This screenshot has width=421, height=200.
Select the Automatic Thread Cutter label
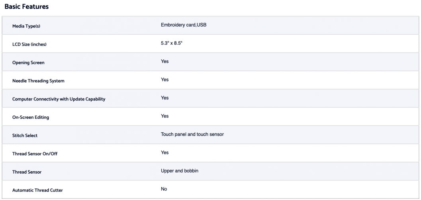(x=37, y=190)
